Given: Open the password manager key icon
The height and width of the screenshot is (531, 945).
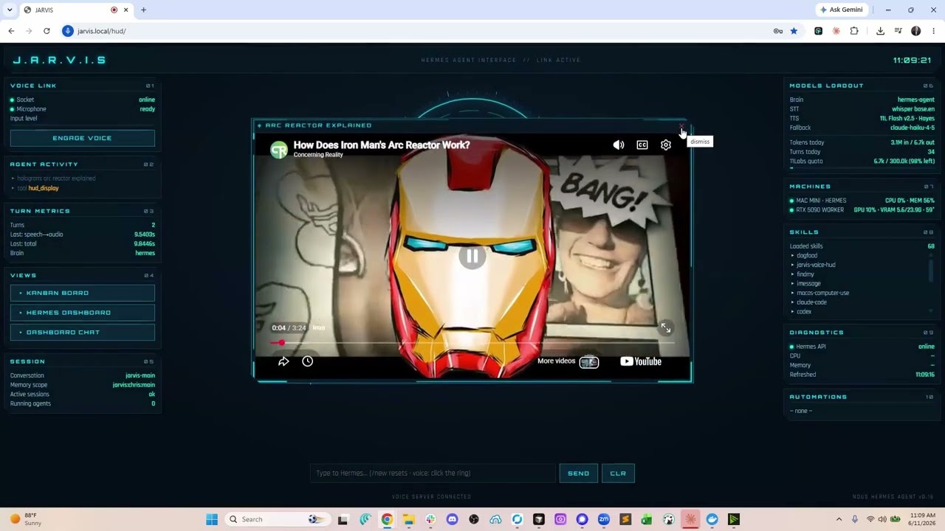Looking at the screenshot, I should [x=777, y=31].
